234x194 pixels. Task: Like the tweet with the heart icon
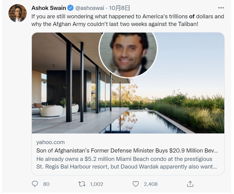[136, 184]
